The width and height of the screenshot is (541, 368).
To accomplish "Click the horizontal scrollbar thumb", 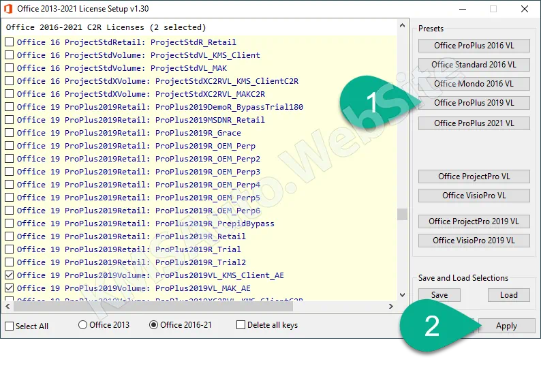I will (x=153, y=306).
